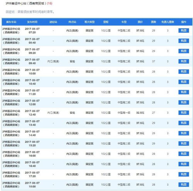Click the 操作 column header
Viewport: 193px width, 191px height.
(x=184, y=22)
